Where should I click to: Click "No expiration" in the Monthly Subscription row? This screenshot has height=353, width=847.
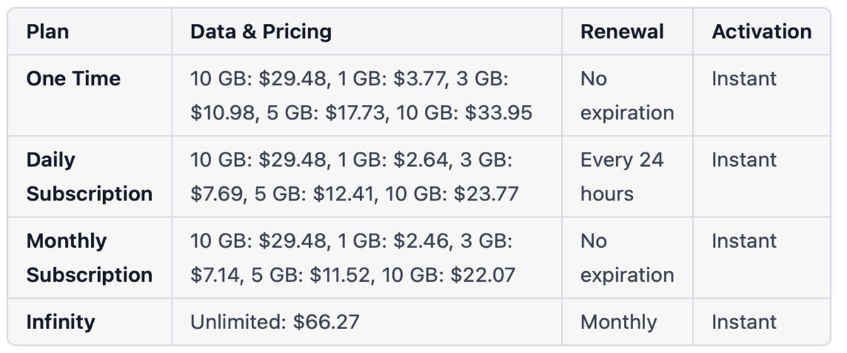[627, 258]
